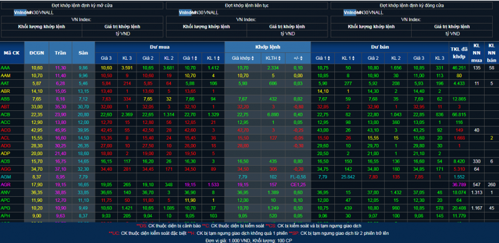Click ACB matched volume 6.890
This screenshot has width=499, height=243.
tap(273, 115)
